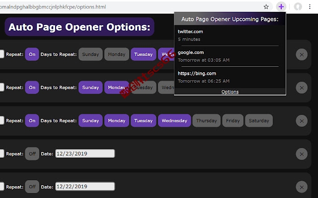
Task: Disable Tuesday in the third row
Action: [x=144, y=121]
